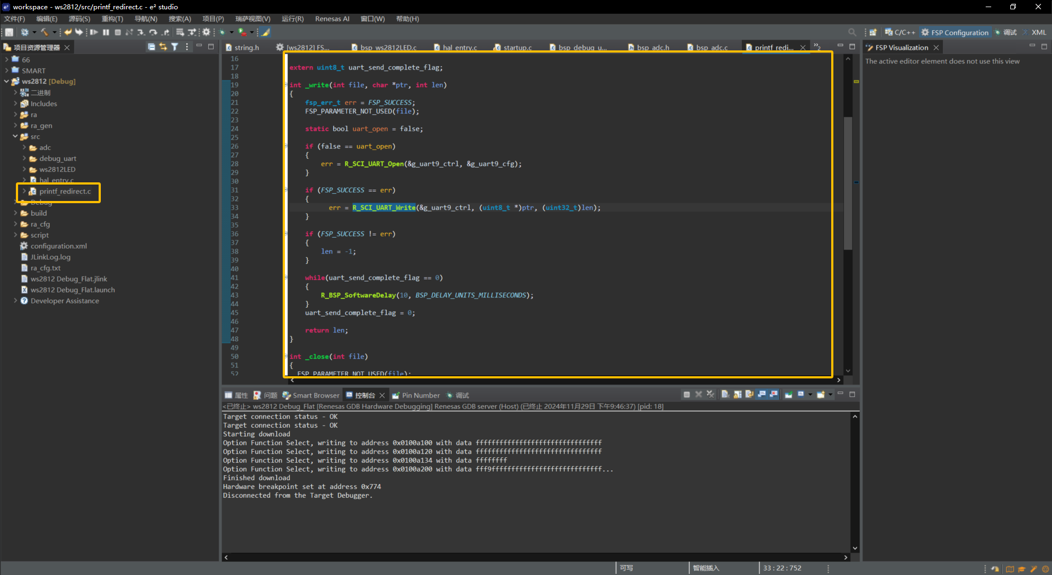Click the Step Over icon
1052x575 pixels.
tap(153, 32)
